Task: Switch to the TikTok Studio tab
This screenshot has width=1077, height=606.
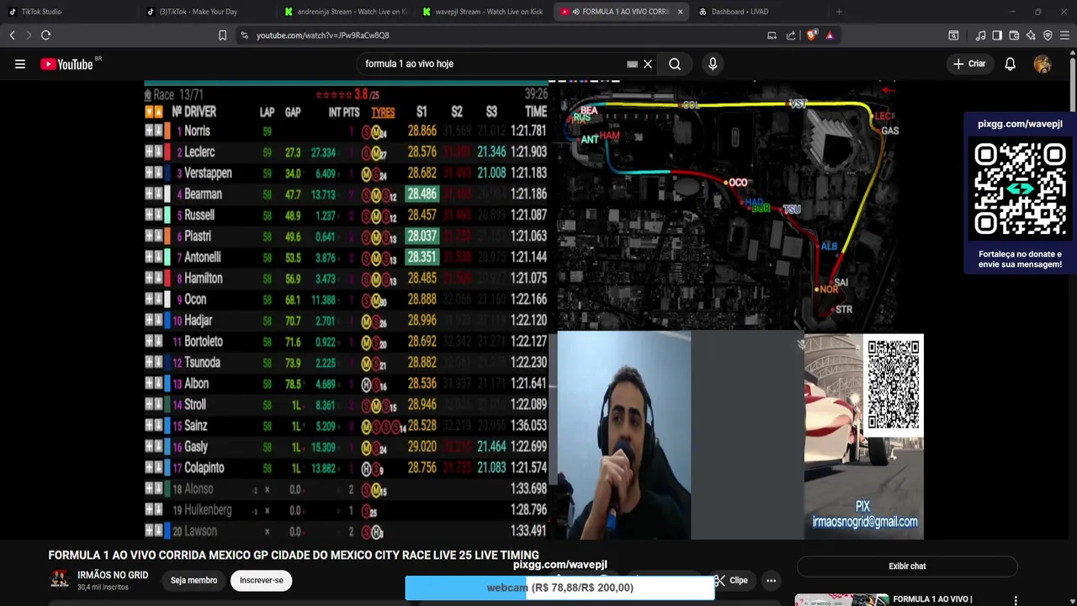Action: pos(67,12)
